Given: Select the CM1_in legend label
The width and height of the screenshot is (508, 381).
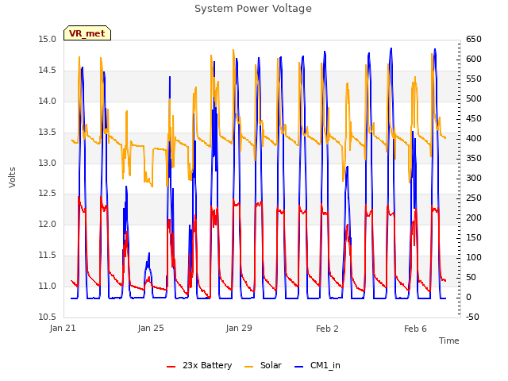Looking at the screenshot, I should [325, 365].
